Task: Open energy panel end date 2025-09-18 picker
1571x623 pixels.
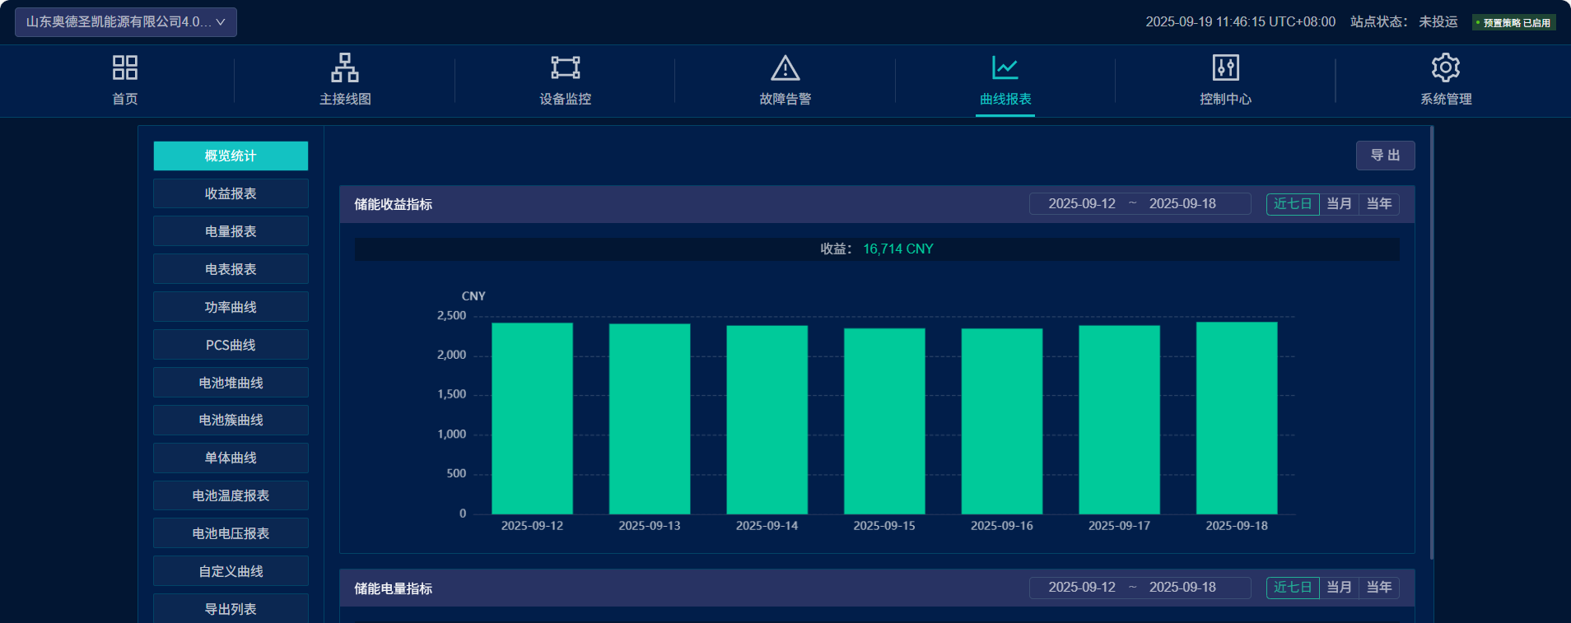Action: pyautogui.click(x=1182, y=588)
